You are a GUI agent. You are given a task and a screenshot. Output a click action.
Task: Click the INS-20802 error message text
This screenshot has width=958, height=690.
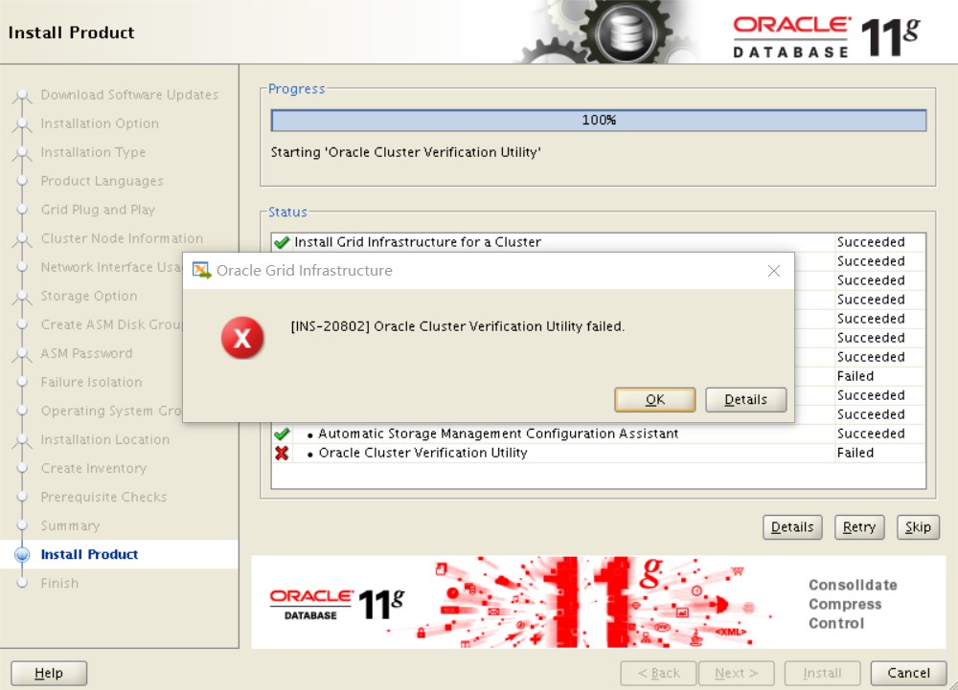(x=458, y=326)
